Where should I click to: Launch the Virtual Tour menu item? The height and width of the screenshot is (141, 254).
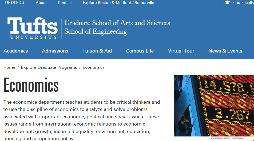[181, 51]
